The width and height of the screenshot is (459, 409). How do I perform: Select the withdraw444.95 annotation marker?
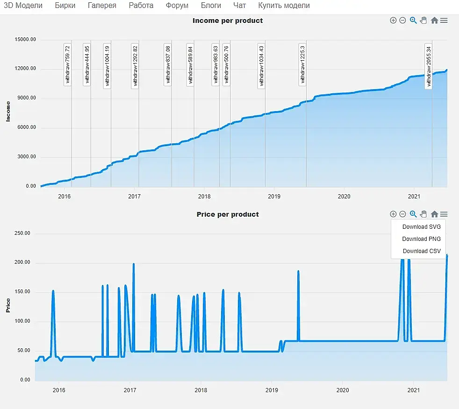(x=86, y=64)
